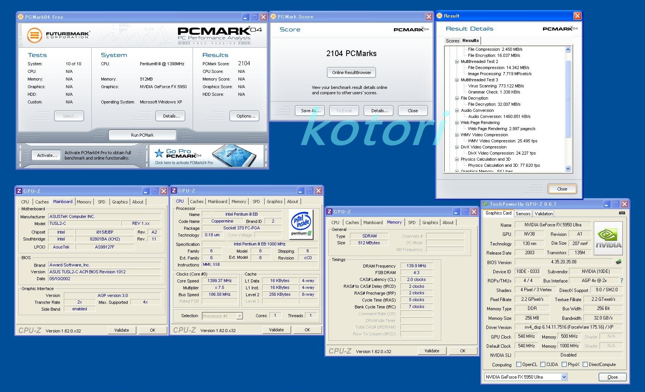Toggle the PhysX checkbox in GPU-Z

(564, 365)
